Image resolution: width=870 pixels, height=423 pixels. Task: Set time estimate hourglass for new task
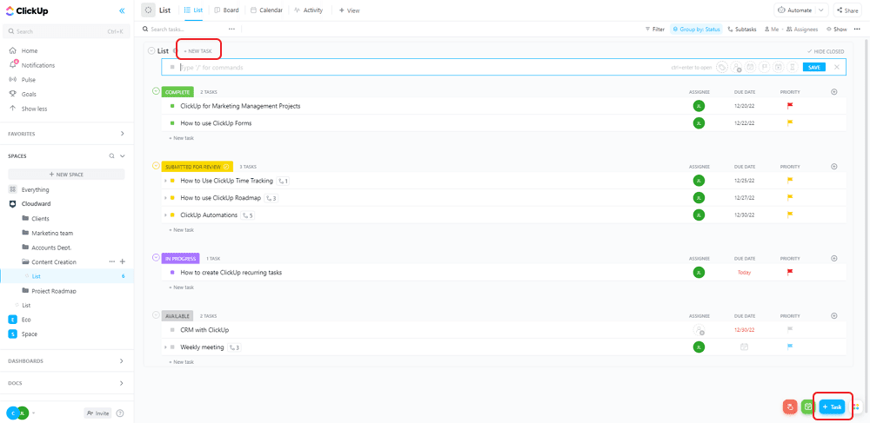pos(793,67)
